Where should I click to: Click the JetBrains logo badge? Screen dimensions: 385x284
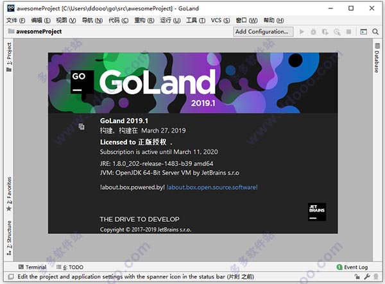[x=317, y=212]
